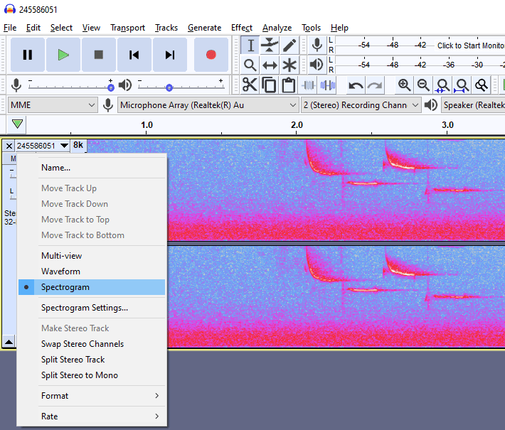
Task: Click the Fit Project to Width icon
Action: tap(462, 85)
